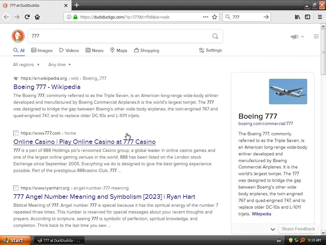Click Wikipedia favicon beside en.wikipedia.org result

16,78
